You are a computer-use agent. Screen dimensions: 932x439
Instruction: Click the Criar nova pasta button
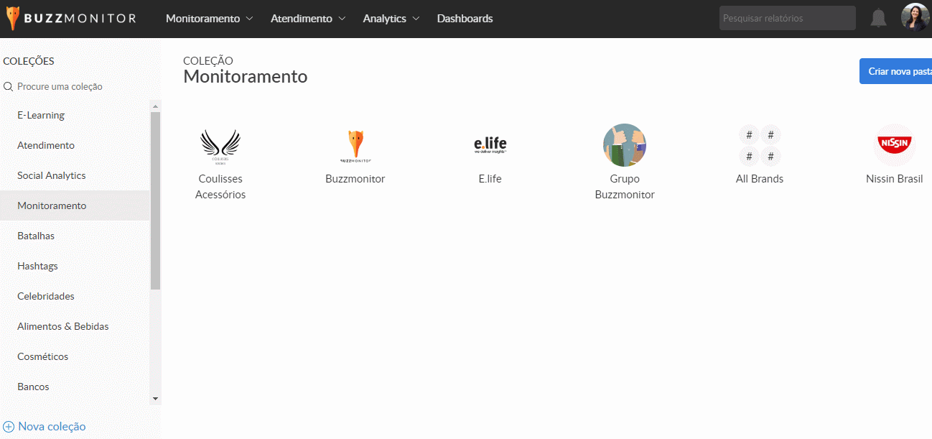[x=898, y=71]
